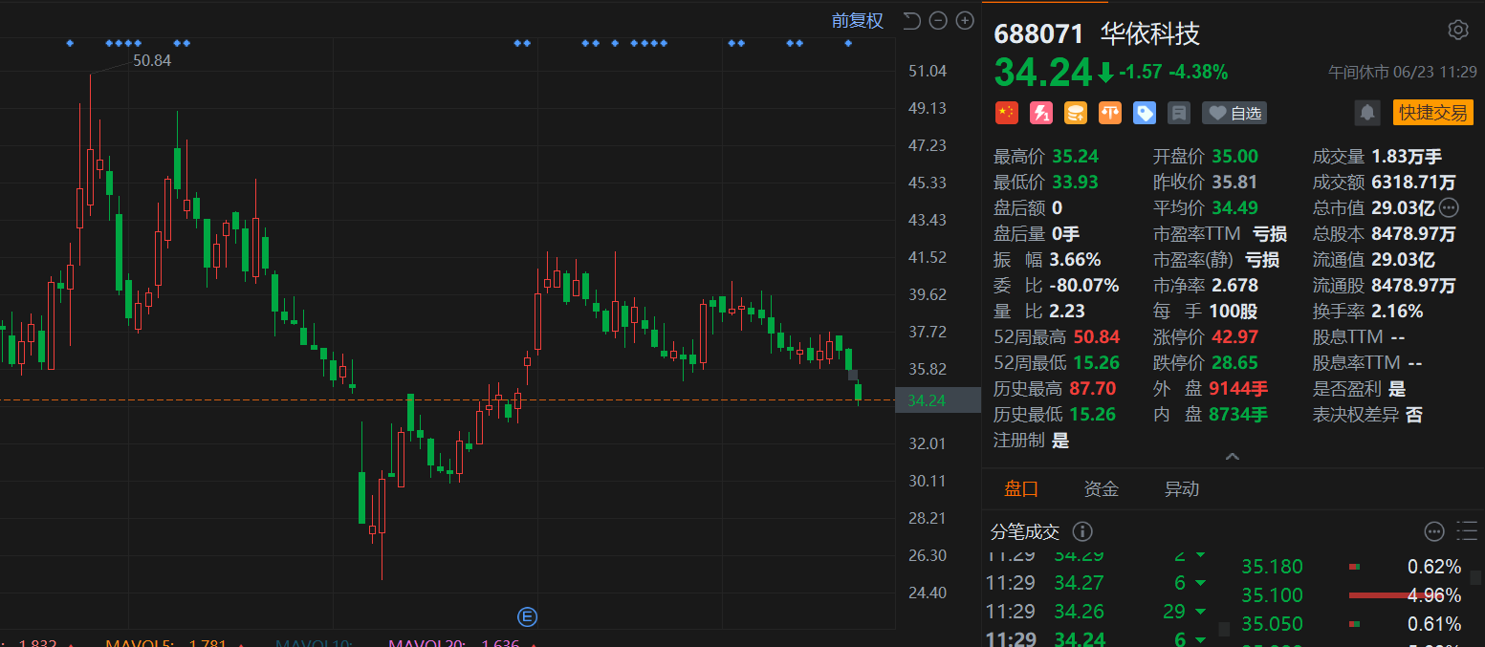This screenshot has width=1485, height=647.
Task: Open 快捷交易 quick trade
Action: tap(1432, 113)
